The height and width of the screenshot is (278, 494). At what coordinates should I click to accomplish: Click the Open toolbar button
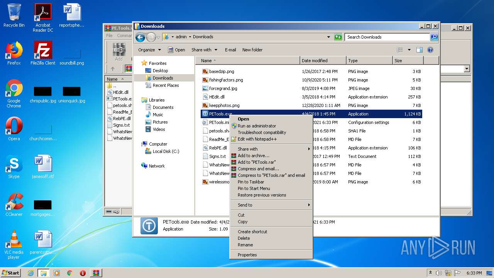pyautogui.click(x=176, y=50)
